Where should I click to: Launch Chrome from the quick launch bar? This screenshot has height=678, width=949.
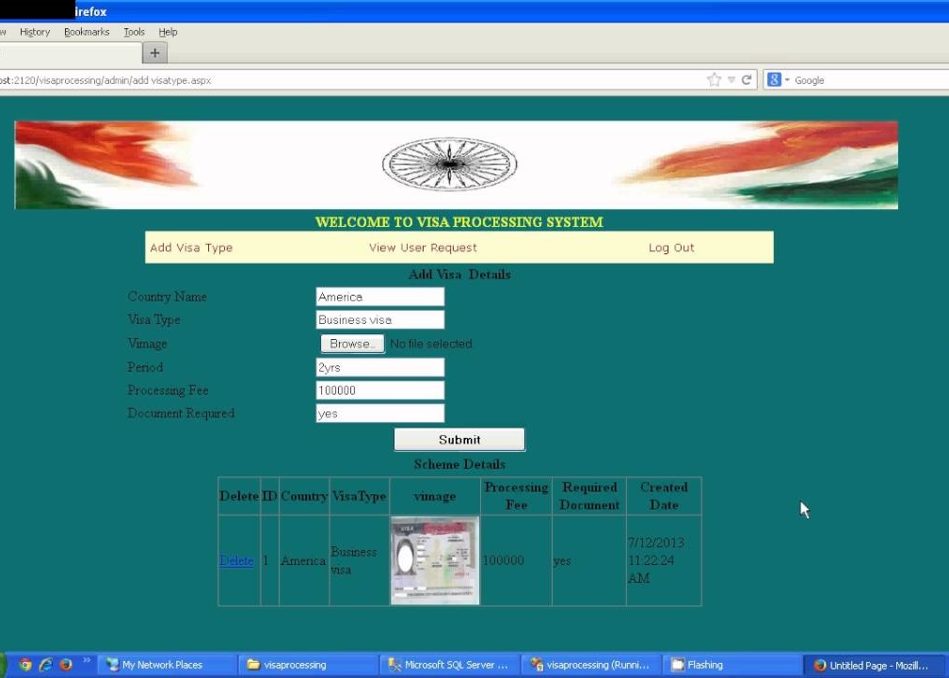[25, 665]
